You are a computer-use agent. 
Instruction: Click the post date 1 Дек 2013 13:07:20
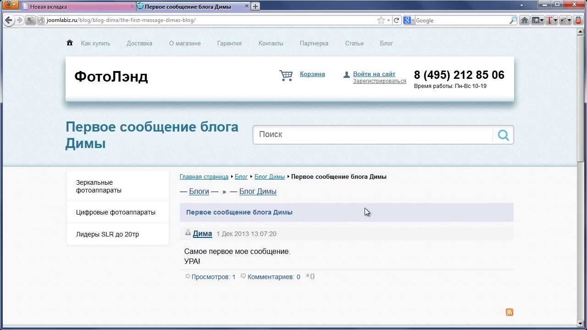(x=246, y=234)
